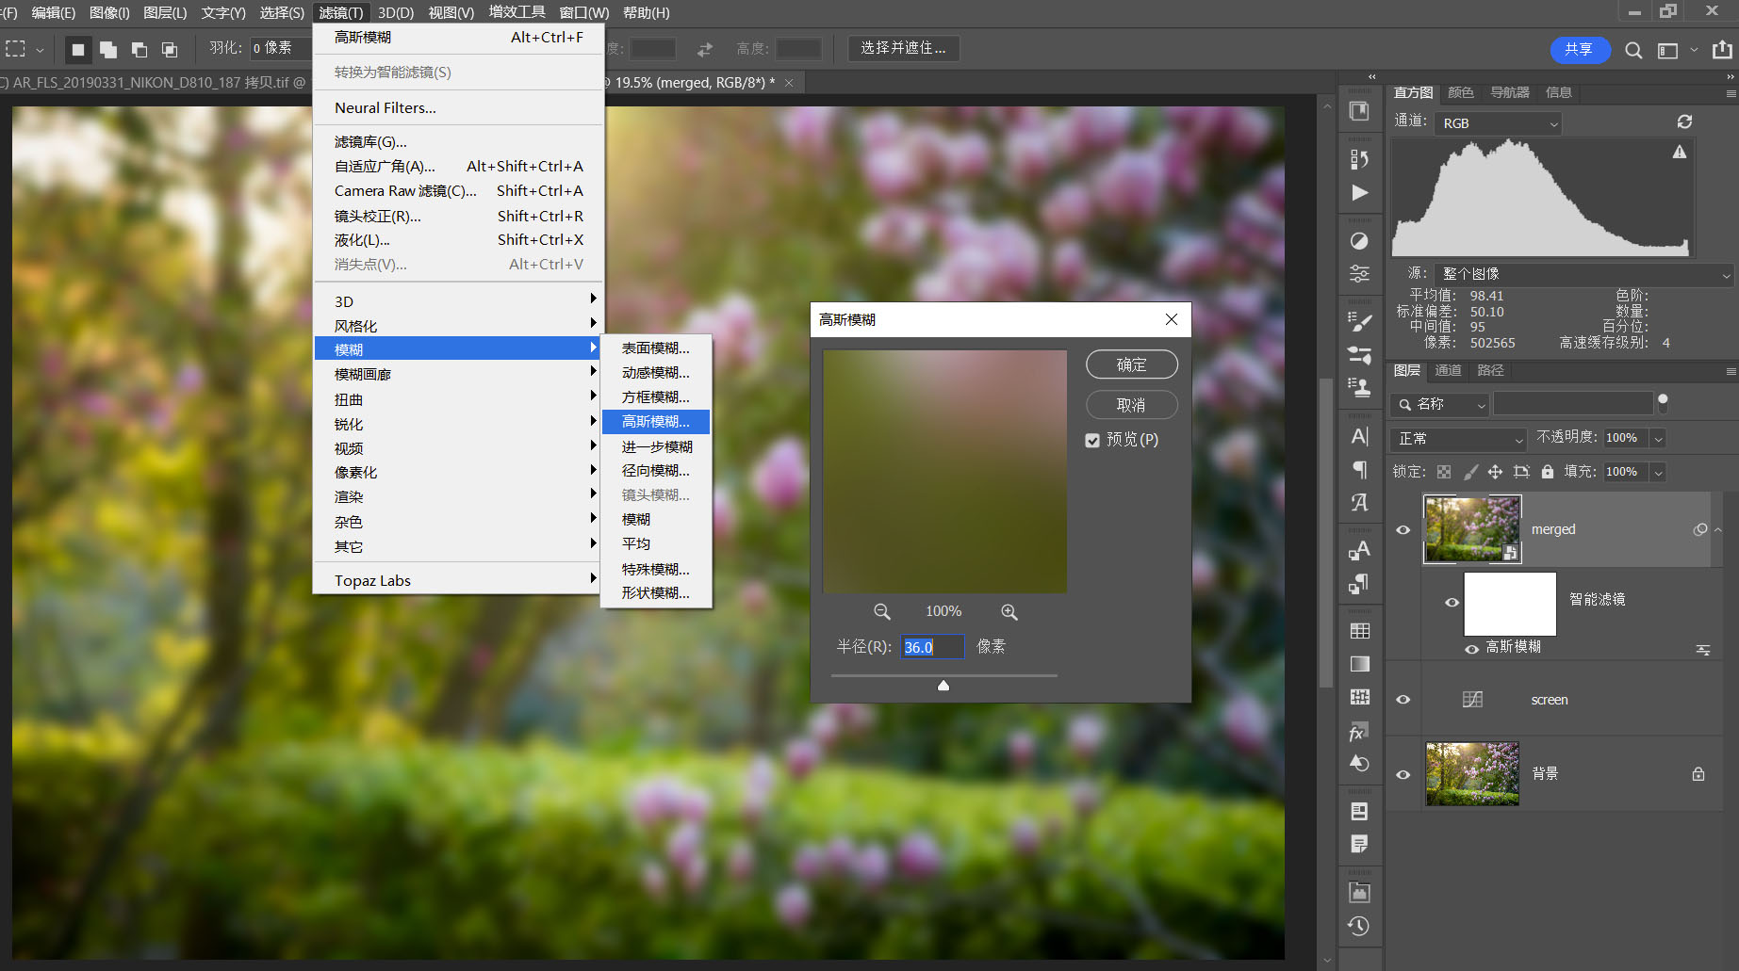This screenshot has height=971, width=1739.
Task: Open the histogram channel RGB dropdown
Action: pos(1499,123)
